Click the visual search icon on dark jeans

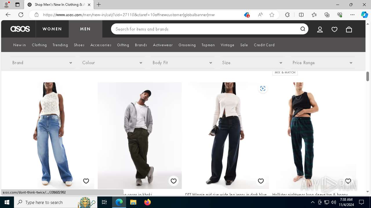coord(263,88)
